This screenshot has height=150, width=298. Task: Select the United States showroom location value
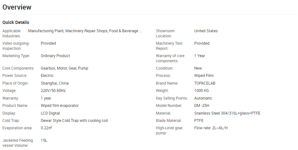[206, 31]
